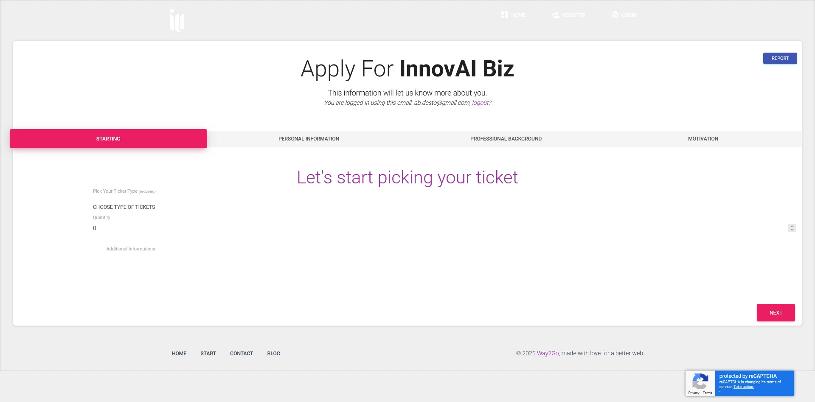This screenshot has width=815, height=402.
Task: Click the logout? link
Action: [481, 102]
